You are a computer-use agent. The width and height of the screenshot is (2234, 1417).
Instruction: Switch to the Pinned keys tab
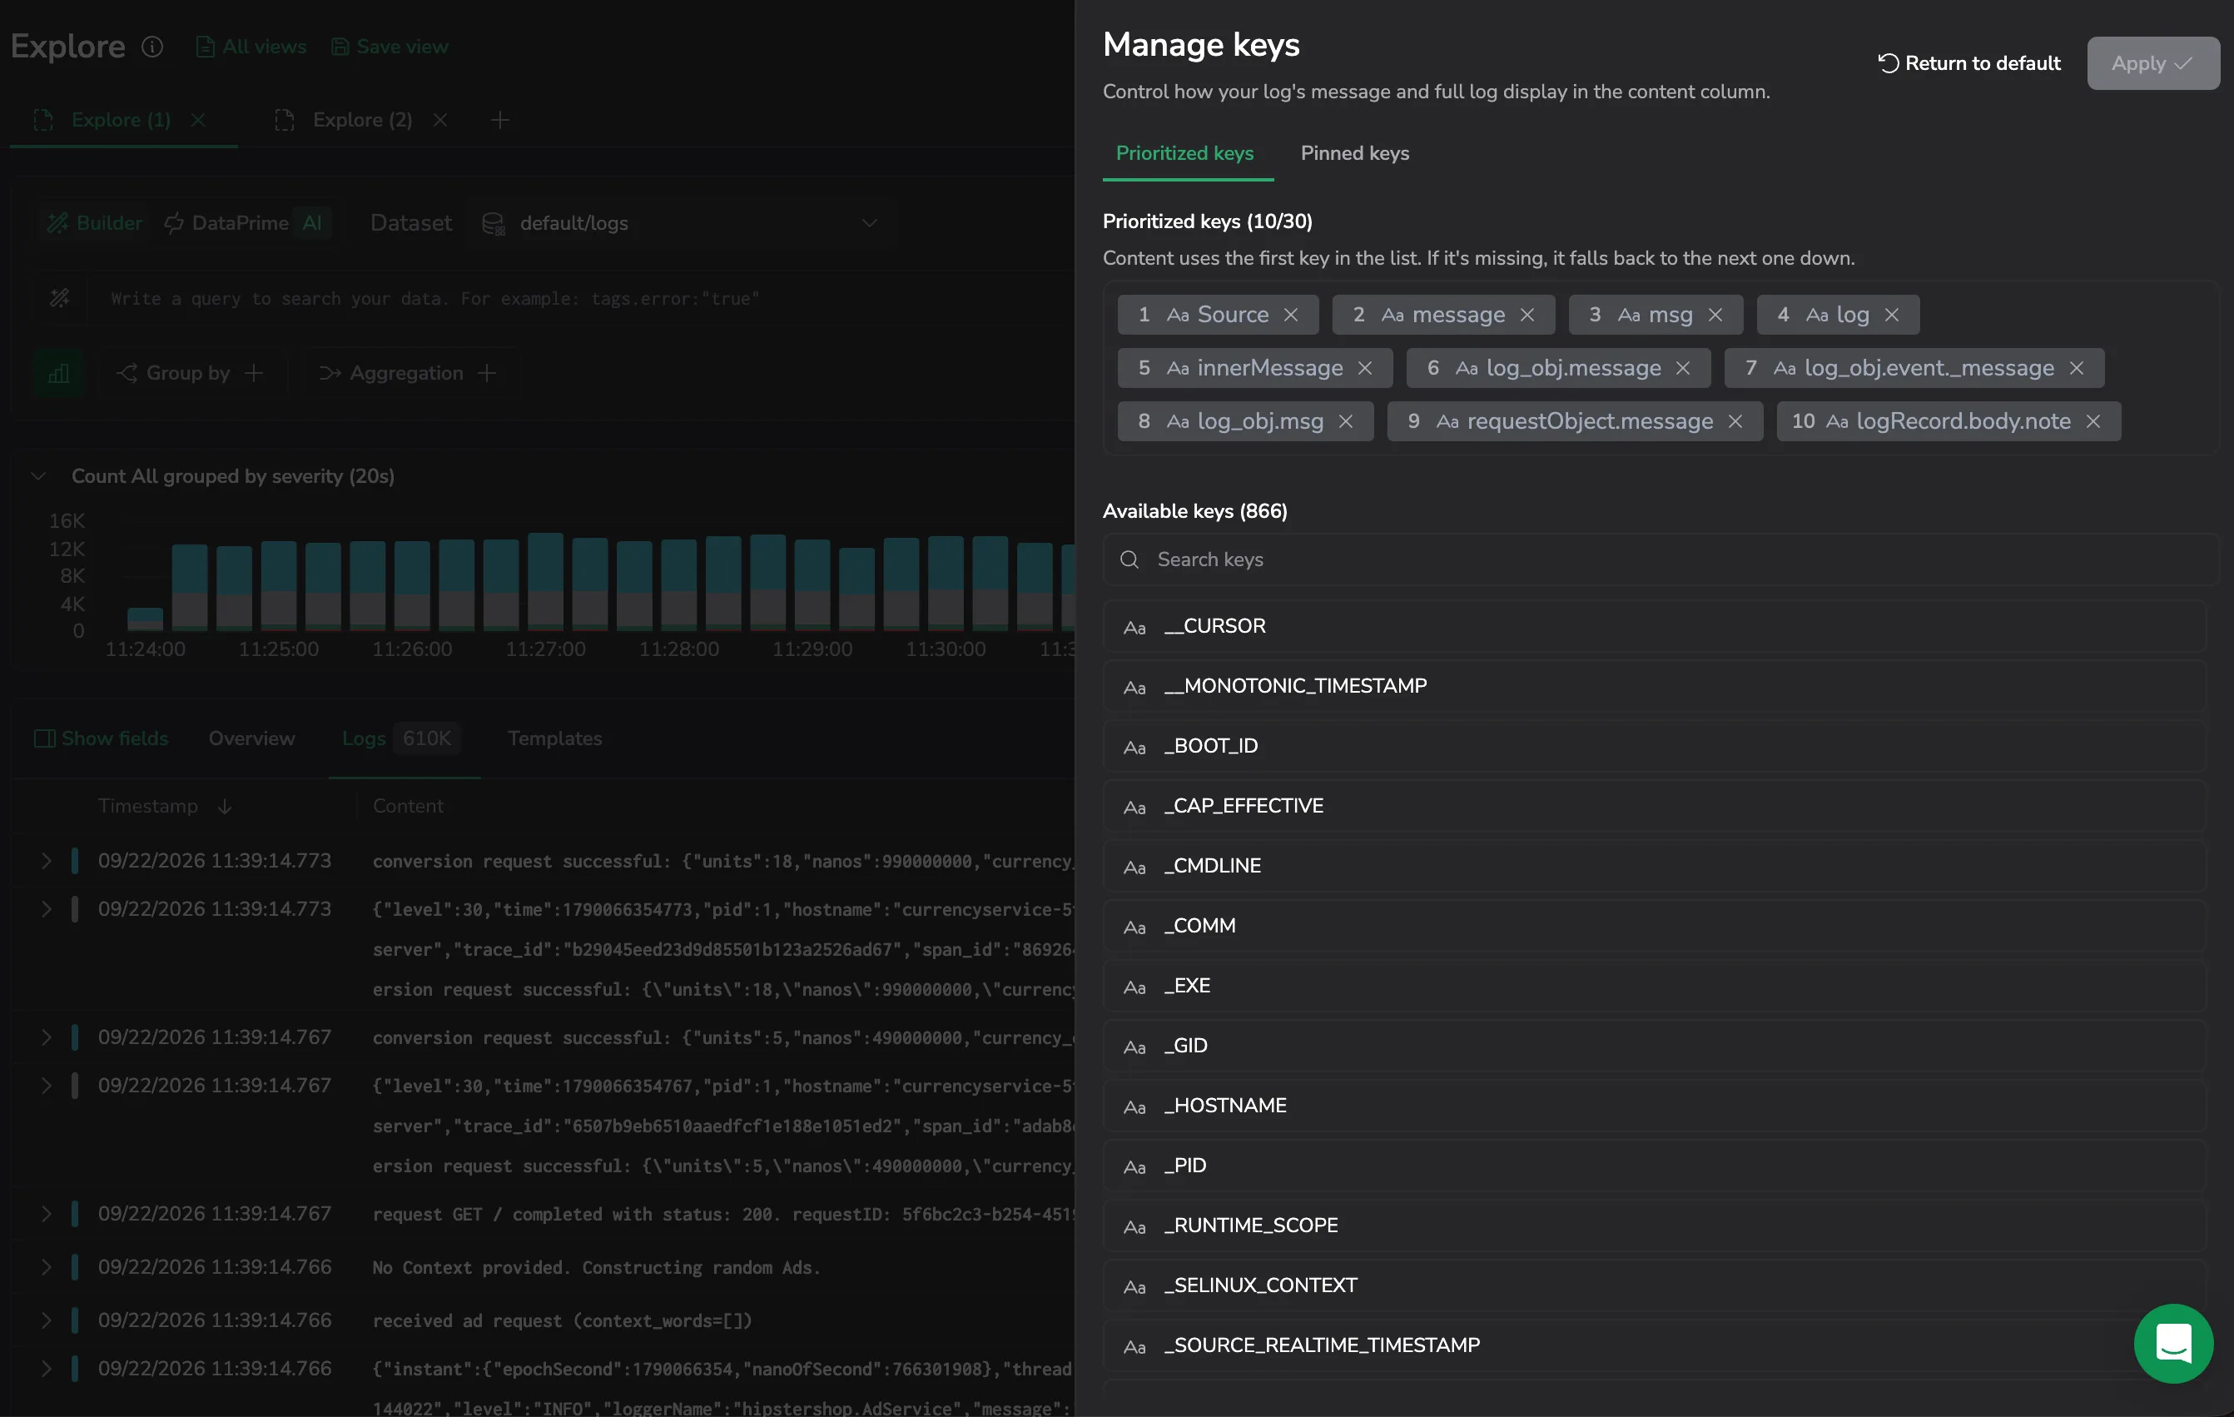pyautogui.click(x=1354, y=154)
